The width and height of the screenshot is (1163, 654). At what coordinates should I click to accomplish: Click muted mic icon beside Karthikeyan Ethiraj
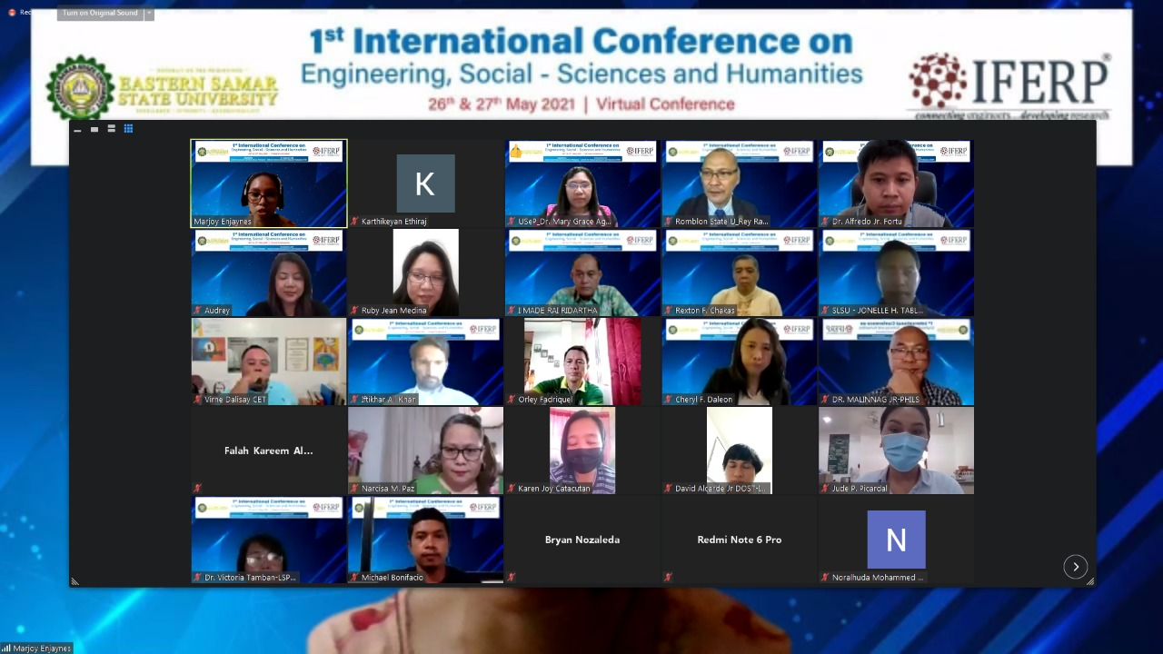[x=355, y=222]
